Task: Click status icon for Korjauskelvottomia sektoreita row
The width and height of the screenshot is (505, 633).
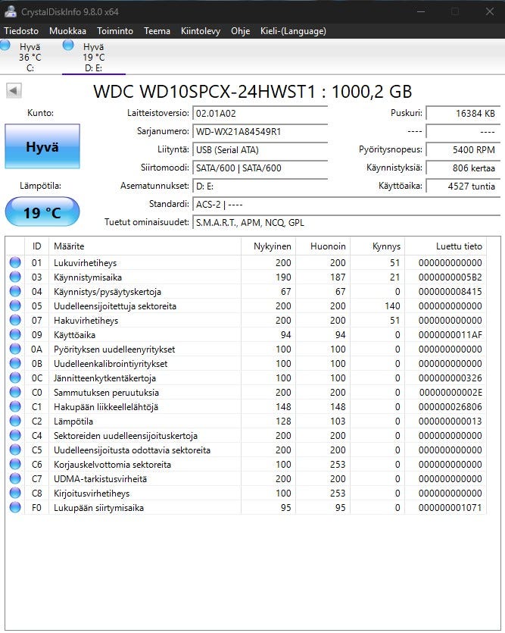Action: [x=15, y=464]
